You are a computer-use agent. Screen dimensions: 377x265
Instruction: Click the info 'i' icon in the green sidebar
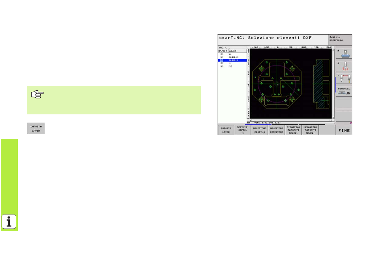coord(9,222)
